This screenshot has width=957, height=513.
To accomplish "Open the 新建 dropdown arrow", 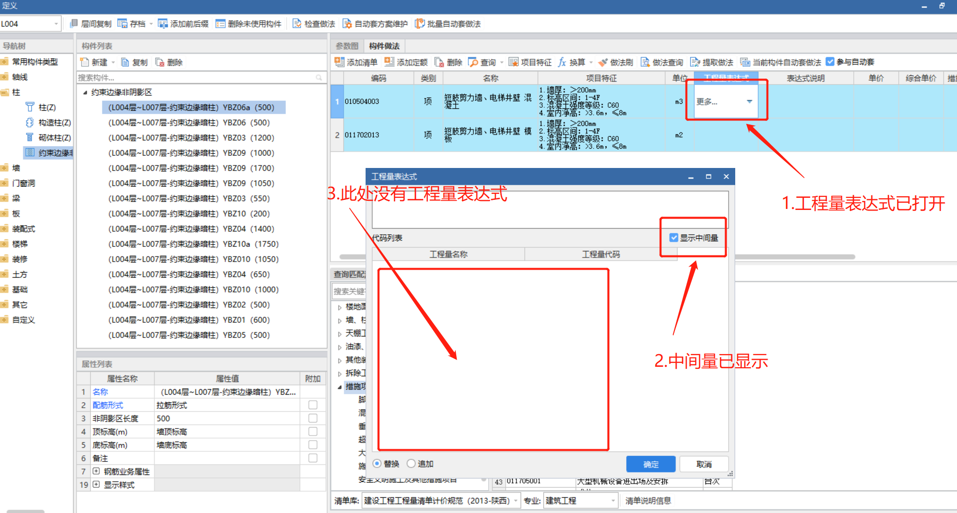I will click(113, 62).
